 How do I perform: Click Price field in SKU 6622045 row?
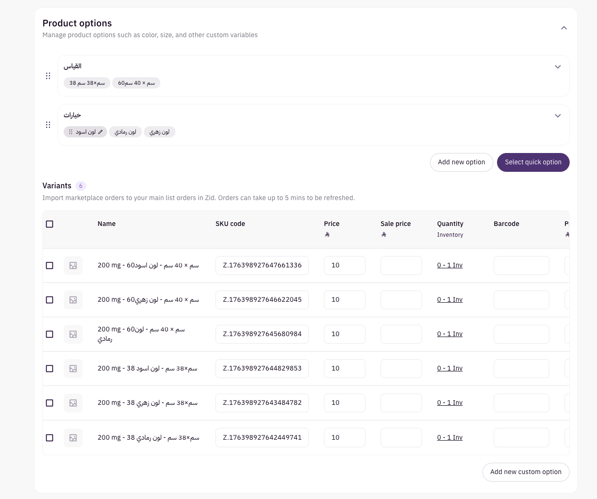pos(345,300)
